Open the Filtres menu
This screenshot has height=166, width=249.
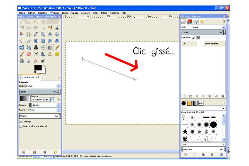(x=103, y=13)
